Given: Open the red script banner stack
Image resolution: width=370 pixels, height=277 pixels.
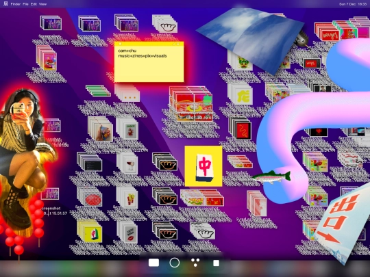Looking at the screenshot, I should [326, 31].
